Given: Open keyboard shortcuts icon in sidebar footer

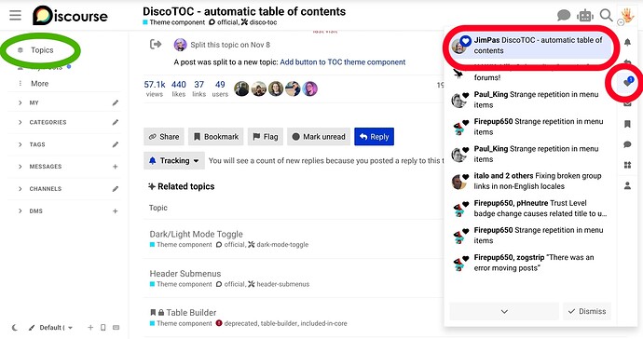Looking at the screenshot, I should [116, 327].
